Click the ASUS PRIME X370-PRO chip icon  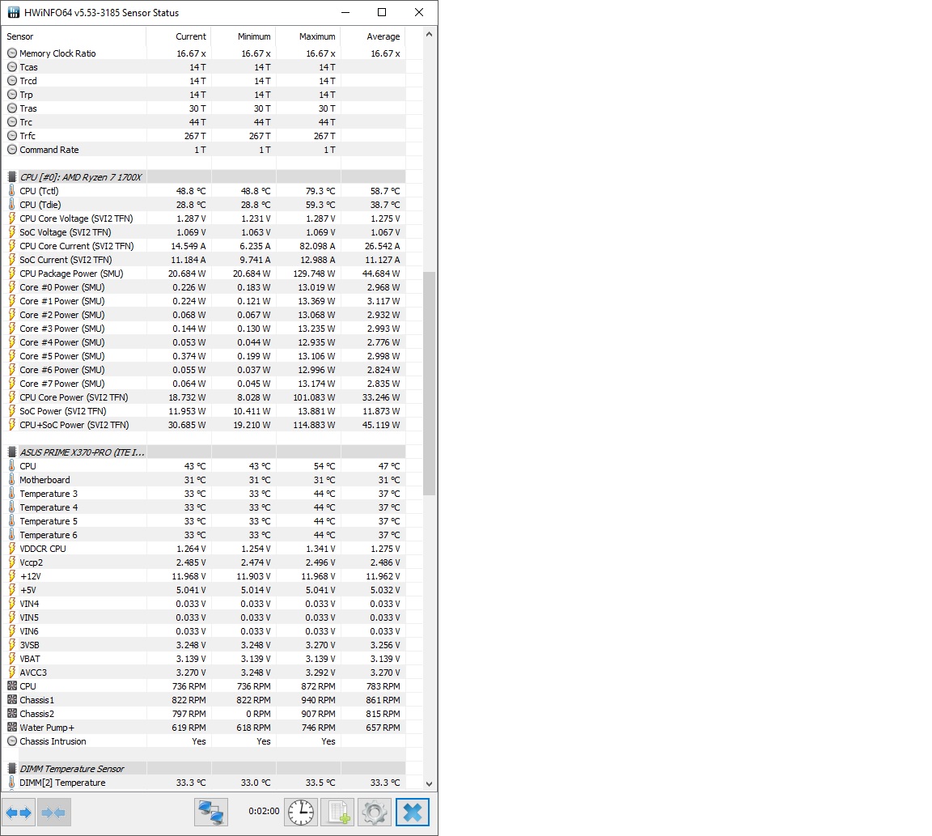click(12, 452)
